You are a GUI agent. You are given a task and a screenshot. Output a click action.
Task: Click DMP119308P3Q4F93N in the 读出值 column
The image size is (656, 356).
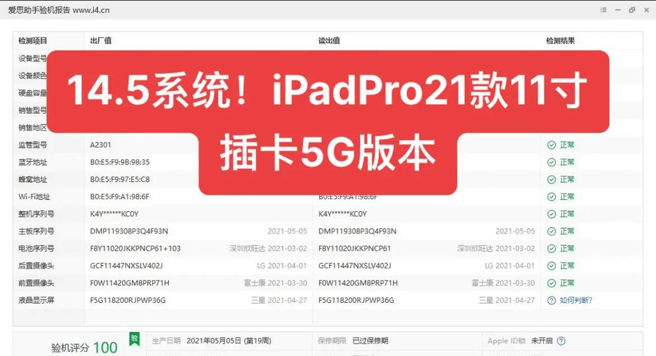(357, 231)
